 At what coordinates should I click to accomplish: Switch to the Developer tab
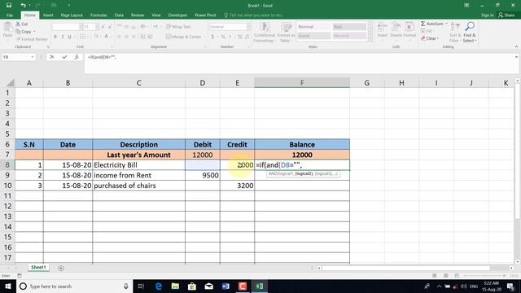[177, 15]
